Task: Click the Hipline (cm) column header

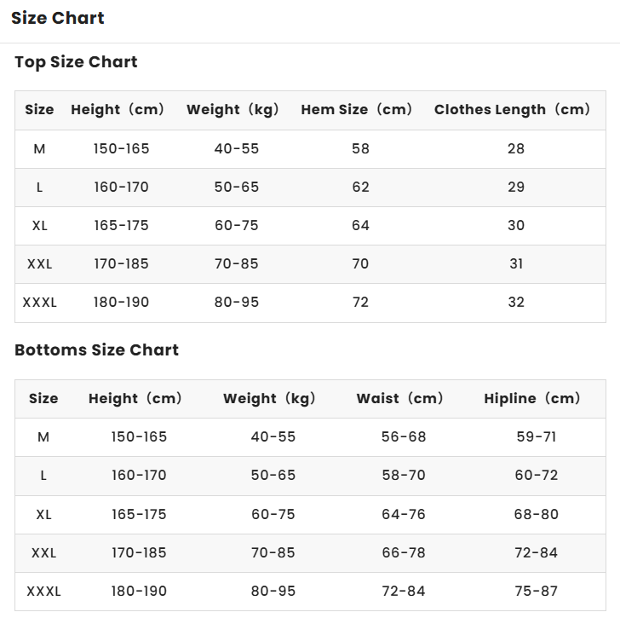Action: tap(532, 398)
